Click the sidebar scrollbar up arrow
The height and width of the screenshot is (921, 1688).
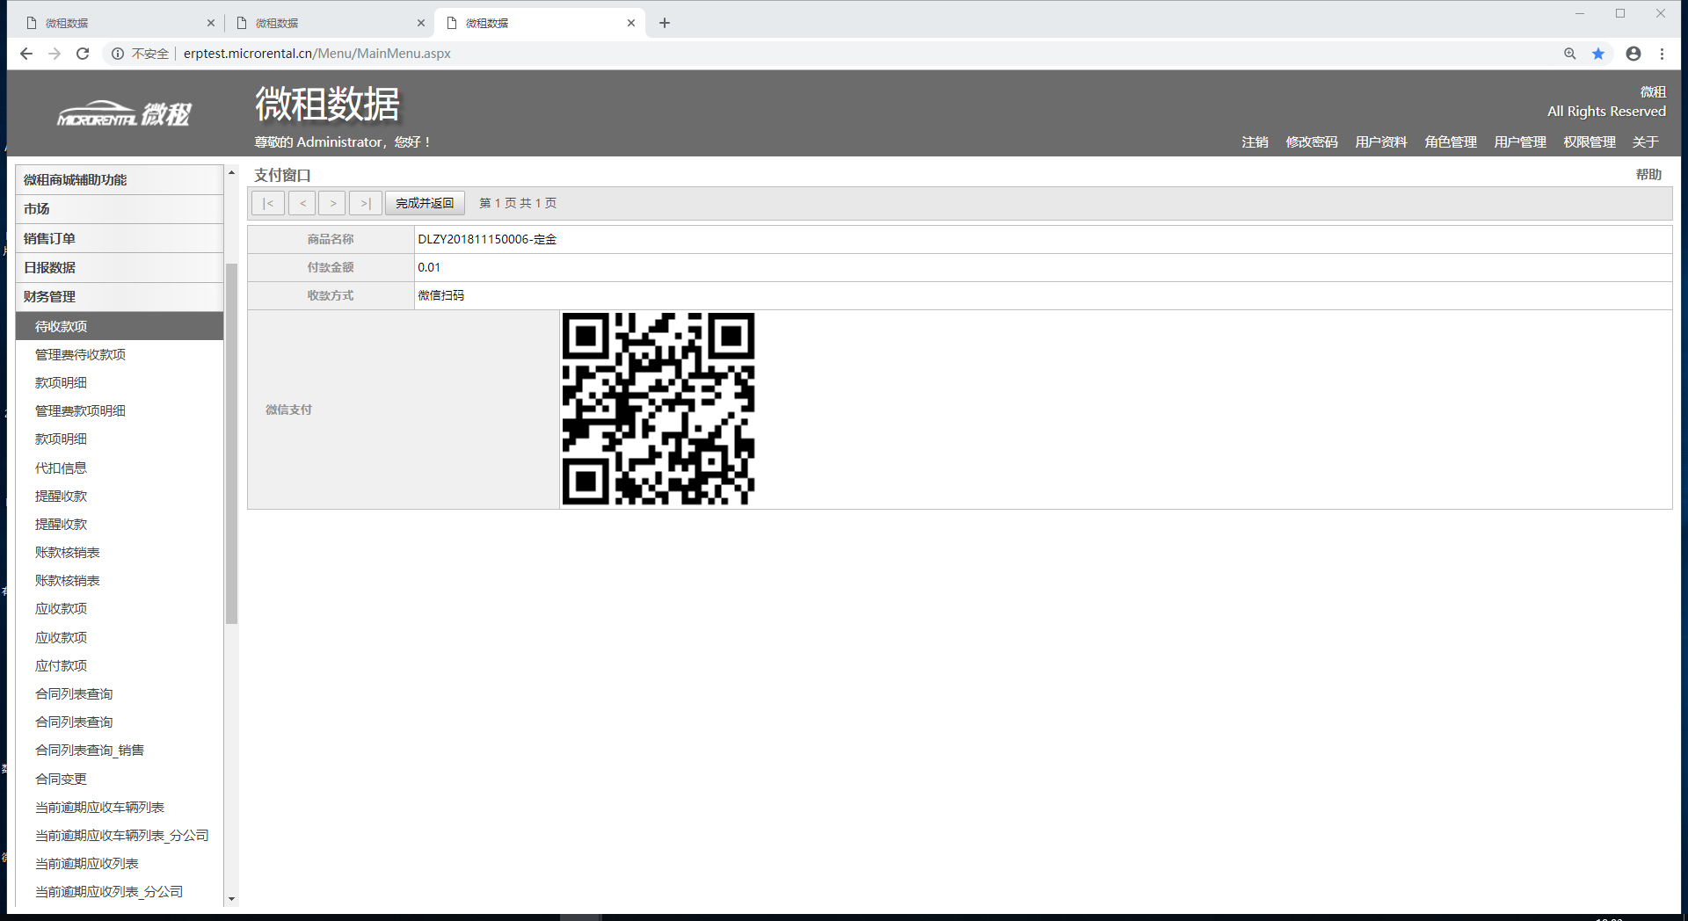point(231,172)
